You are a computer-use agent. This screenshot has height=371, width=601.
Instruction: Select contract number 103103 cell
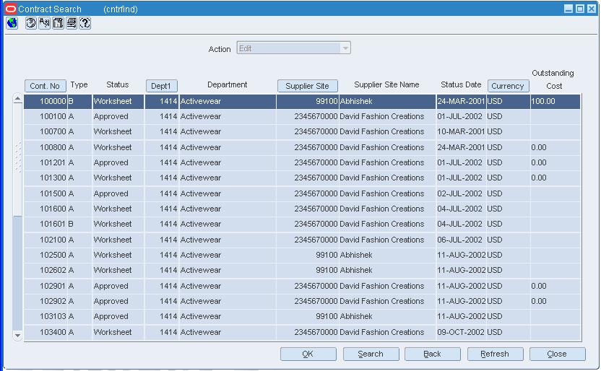(x=46, y=317)
